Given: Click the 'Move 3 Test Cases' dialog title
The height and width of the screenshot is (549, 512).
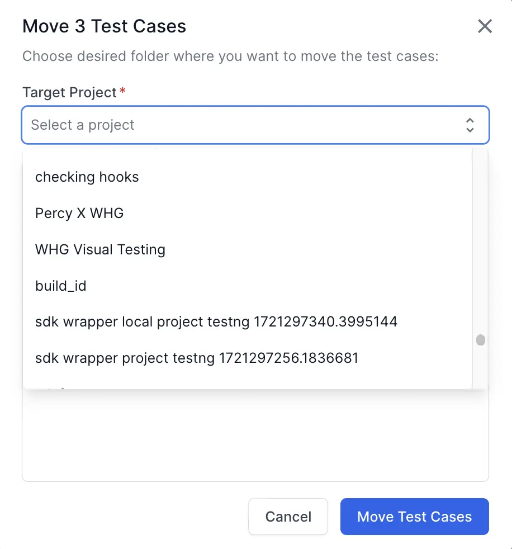Looking at the screenshot, I should pyautogui.click(x=104, y=26).
